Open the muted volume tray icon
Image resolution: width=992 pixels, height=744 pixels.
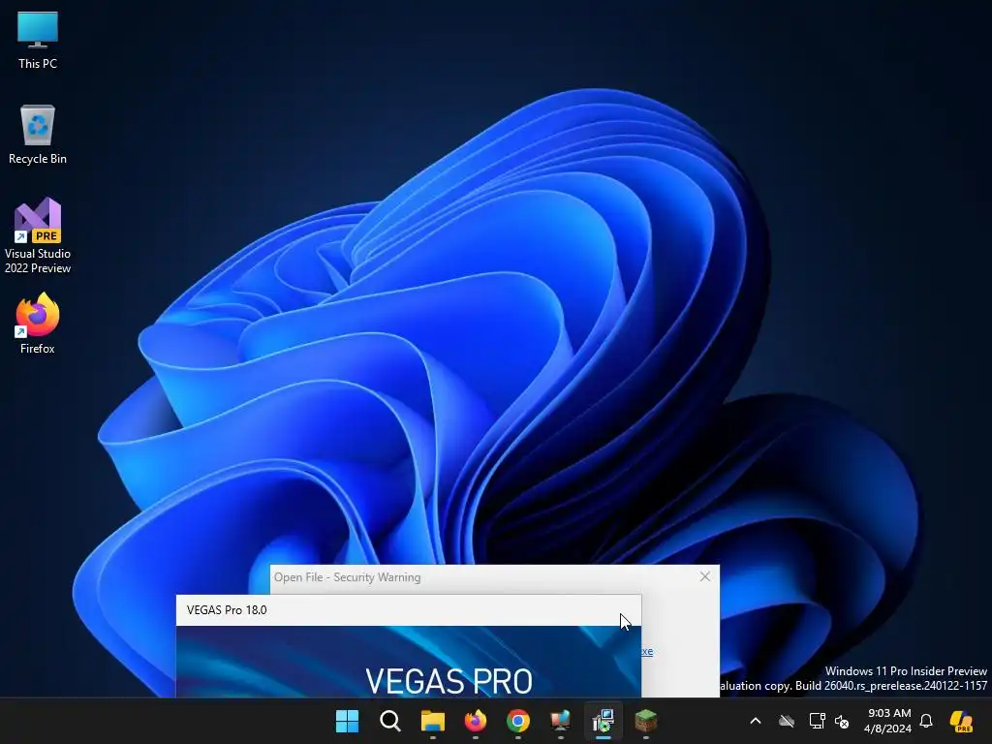[842, 721]
